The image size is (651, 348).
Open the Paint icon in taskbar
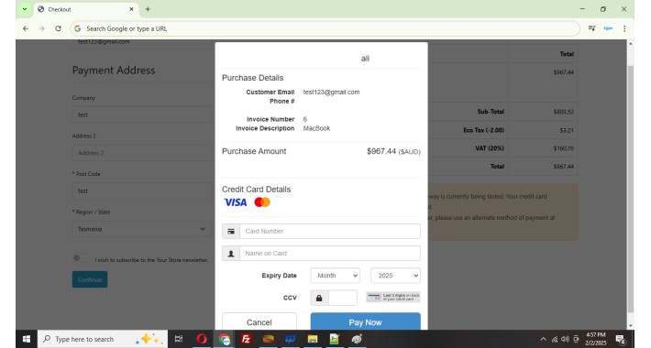click(357, 339)
